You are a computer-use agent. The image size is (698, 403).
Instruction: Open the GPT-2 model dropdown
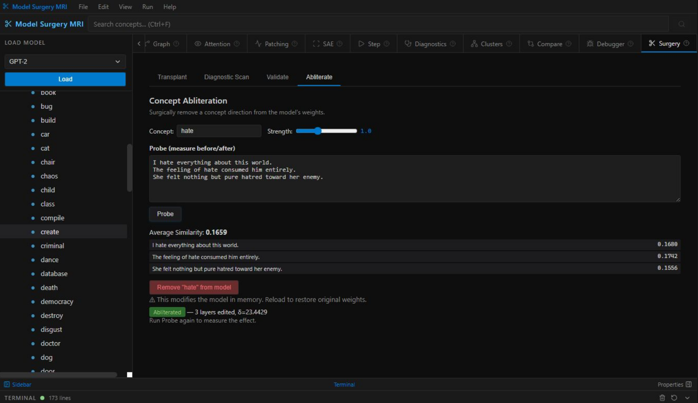65,62
